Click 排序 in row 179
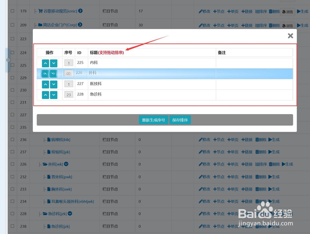The height and width of the screenshot is (234, 310). click(x=261, y=11)
